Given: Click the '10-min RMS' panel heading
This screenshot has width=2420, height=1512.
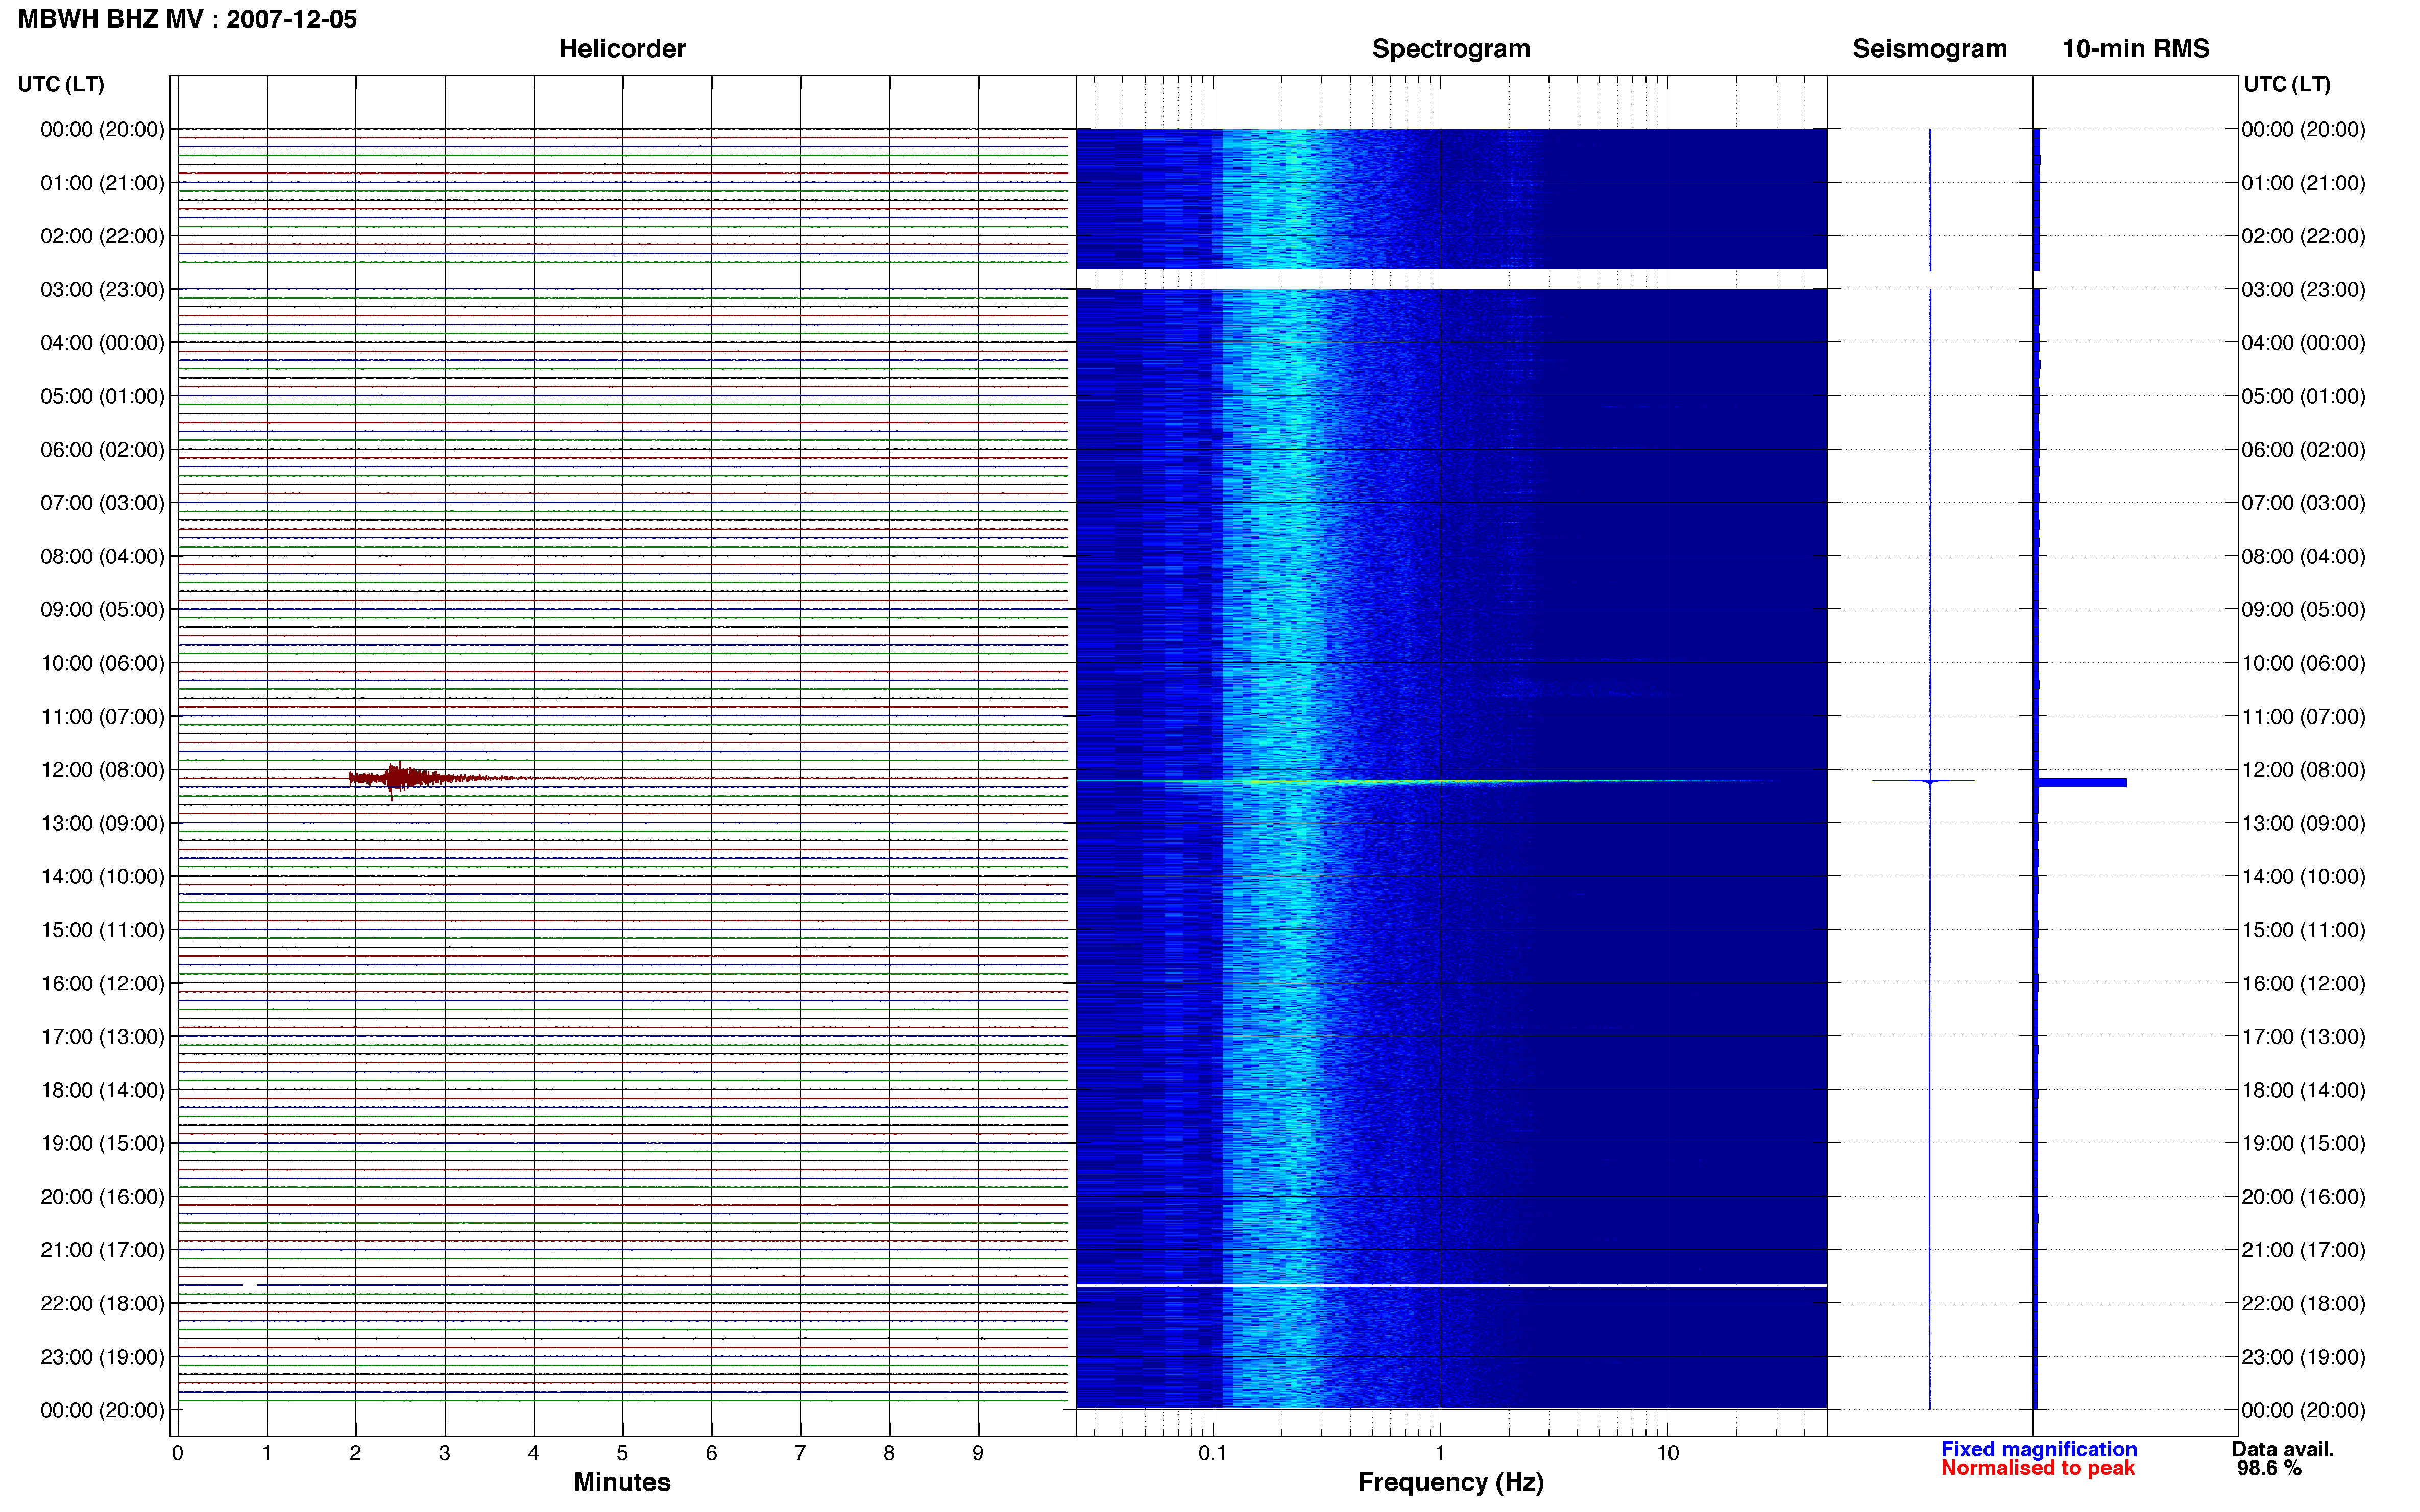Looking at the screenshot, I should point(2135,48).
